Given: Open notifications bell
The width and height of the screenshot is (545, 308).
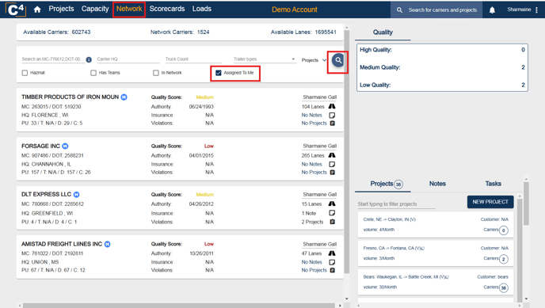Looking at the screenshot, I should coord(492,10).
